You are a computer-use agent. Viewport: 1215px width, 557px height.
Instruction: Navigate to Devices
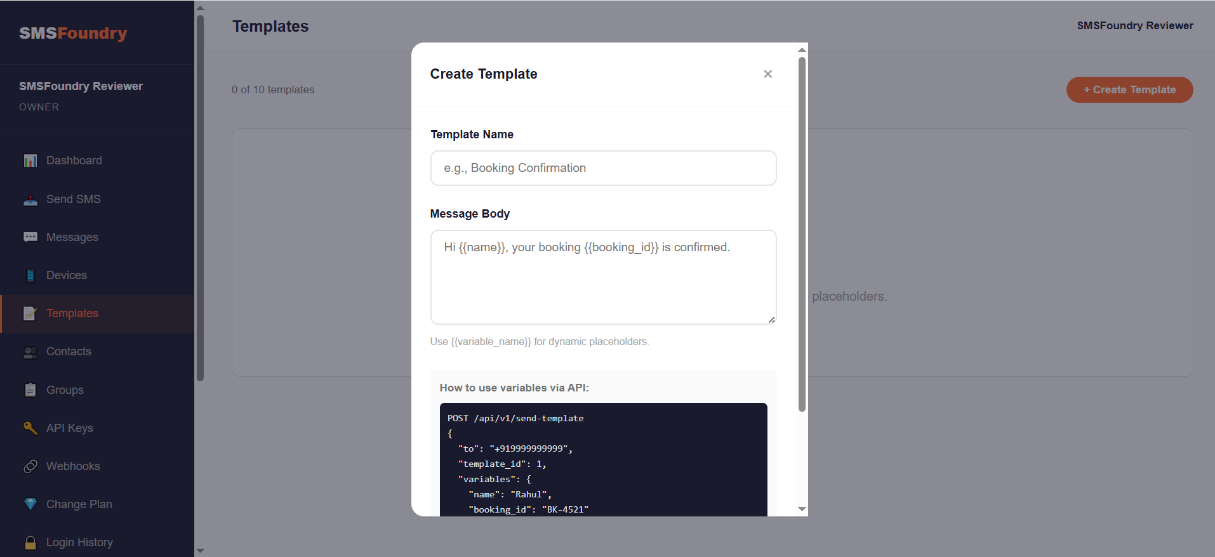(97, 275)
